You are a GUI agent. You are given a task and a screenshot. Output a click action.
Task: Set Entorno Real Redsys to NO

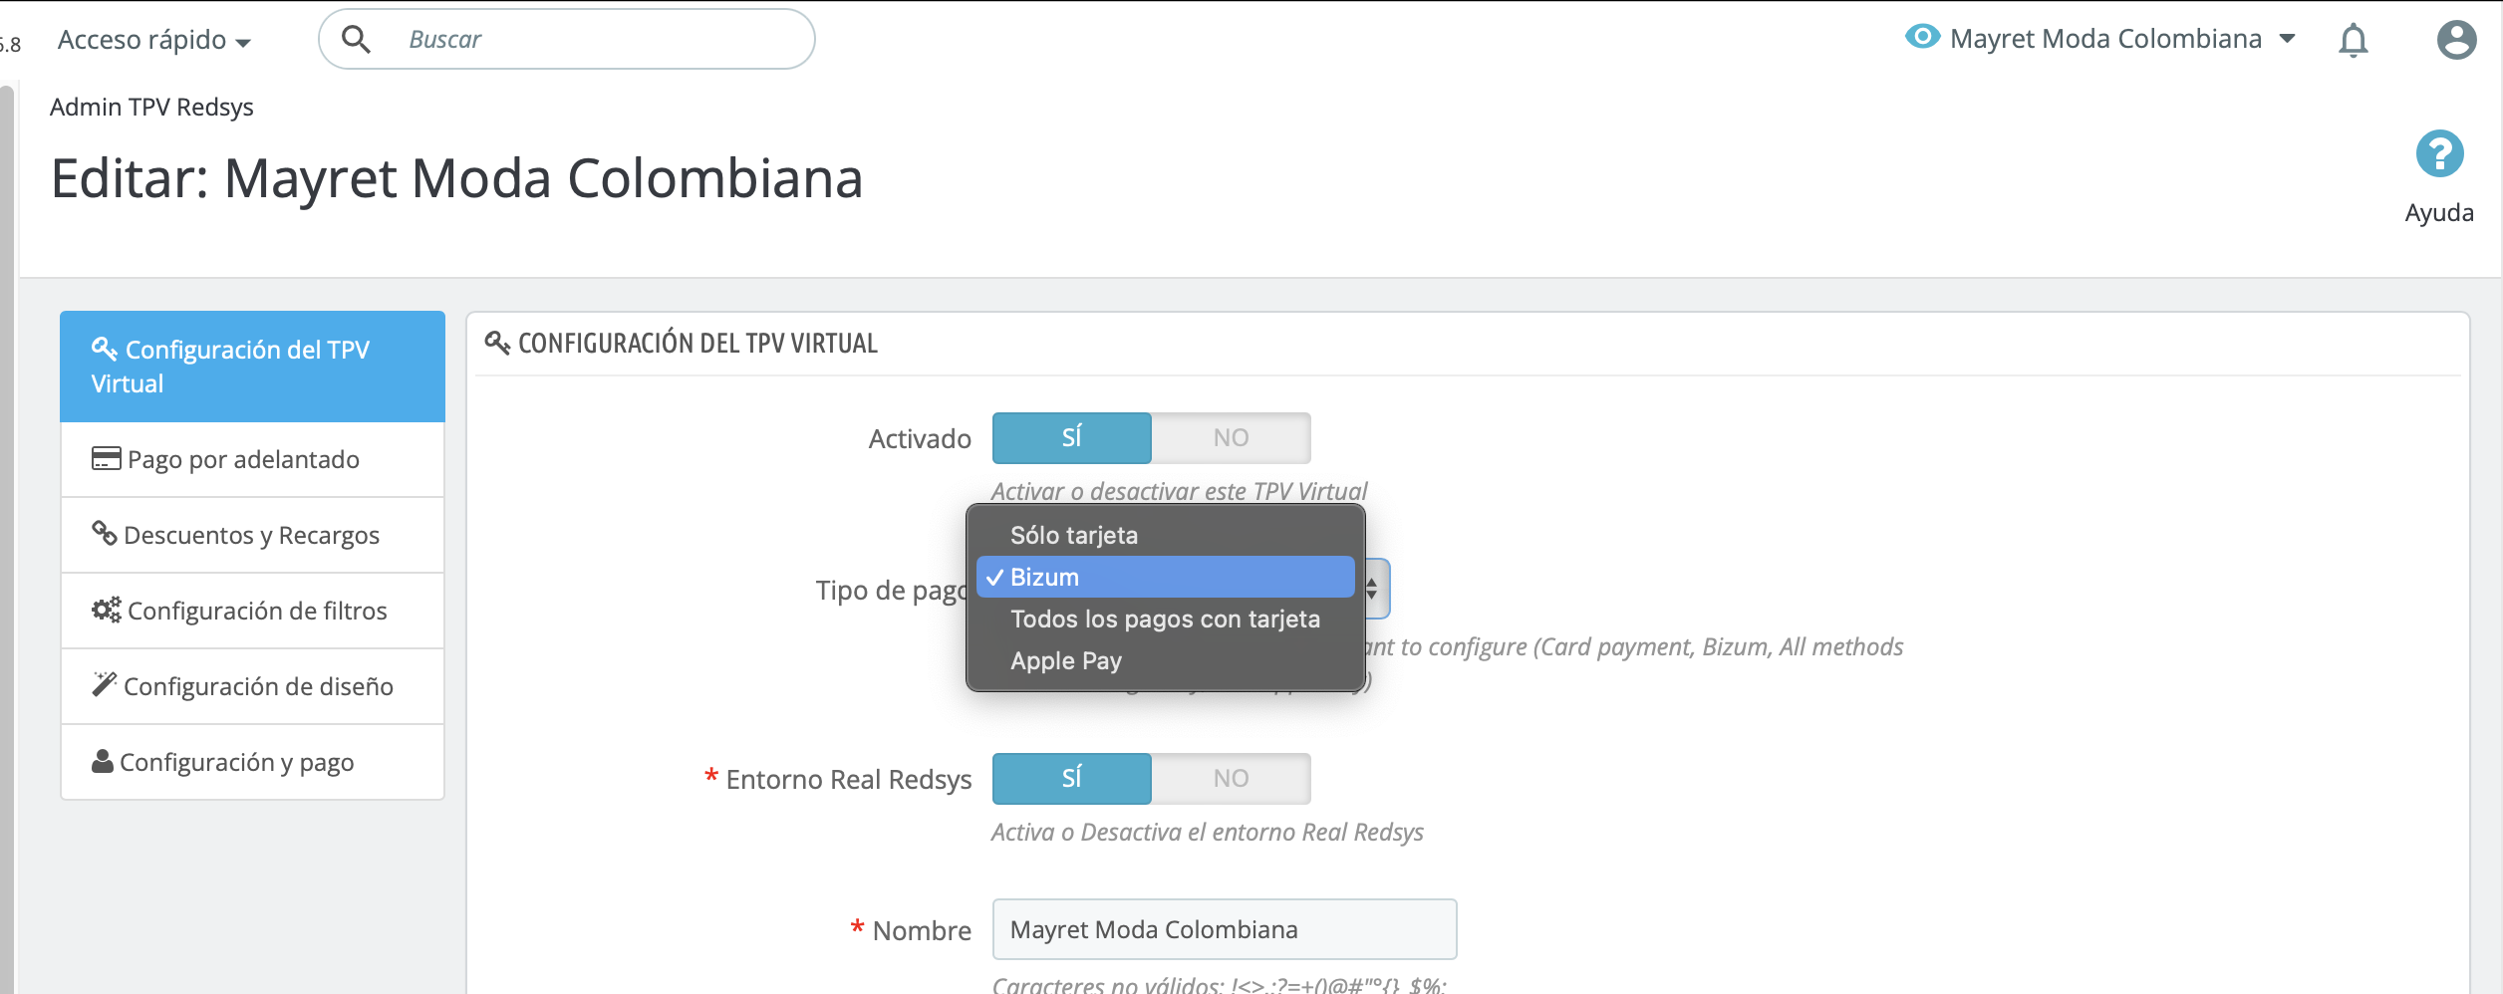point(1231,778)
